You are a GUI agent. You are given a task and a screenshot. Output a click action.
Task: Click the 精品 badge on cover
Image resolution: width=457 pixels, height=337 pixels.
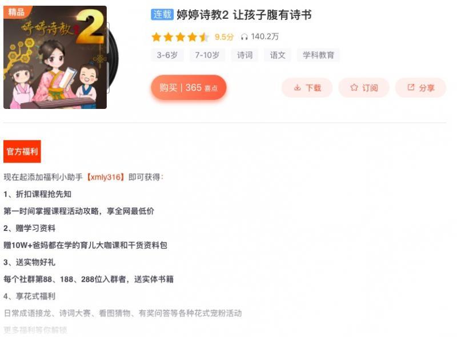click(17, 12)
